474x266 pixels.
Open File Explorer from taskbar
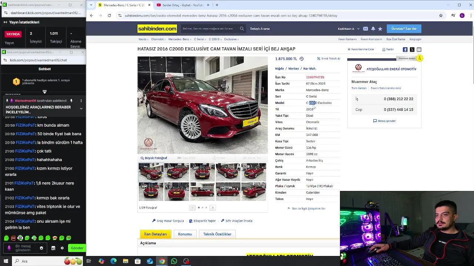125,261
